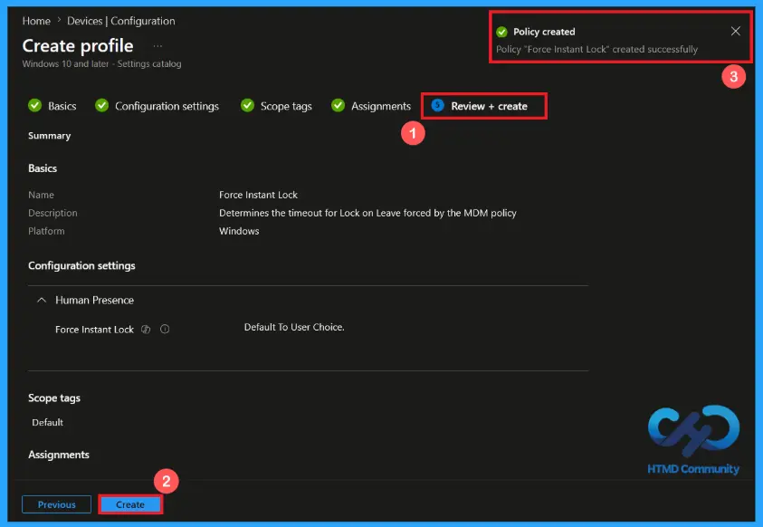Click the 'Default To User Choice.' value
Viewport: 763px width, 527px height.
pos(294,328)
